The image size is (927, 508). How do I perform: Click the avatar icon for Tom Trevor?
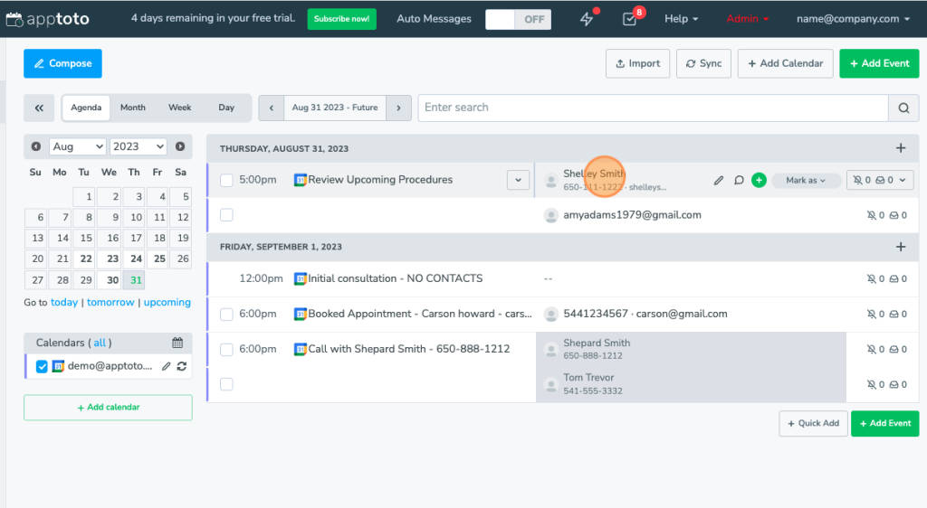(550, 385)
